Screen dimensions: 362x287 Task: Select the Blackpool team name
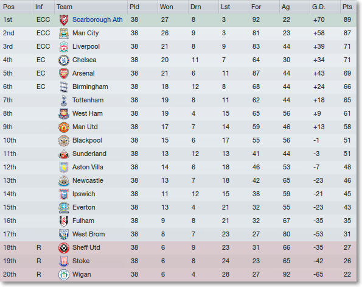pyautogui.click(x=87, y=140)
